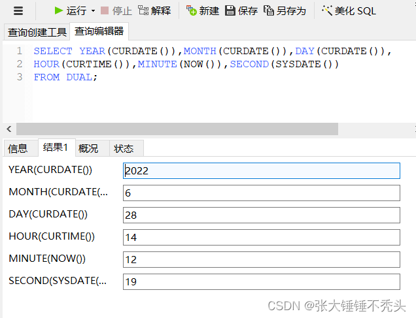Click the MONTH keyword in the query
The width and height of the screenshot is (416, 318).
[x=200, y=51]
